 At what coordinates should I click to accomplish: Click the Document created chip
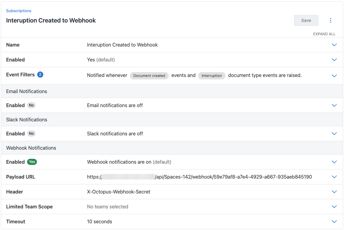tap(149, 75)
